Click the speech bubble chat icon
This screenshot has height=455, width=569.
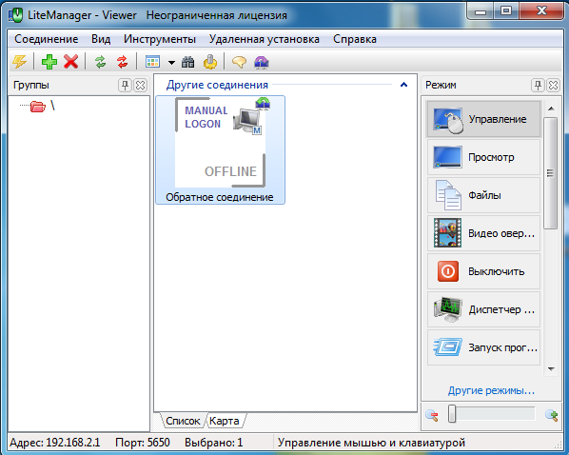coord(239,62)
